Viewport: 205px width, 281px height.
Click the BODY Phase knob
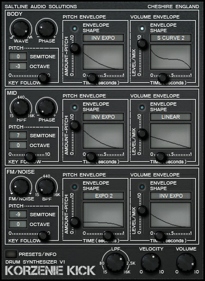click(47, 29)
